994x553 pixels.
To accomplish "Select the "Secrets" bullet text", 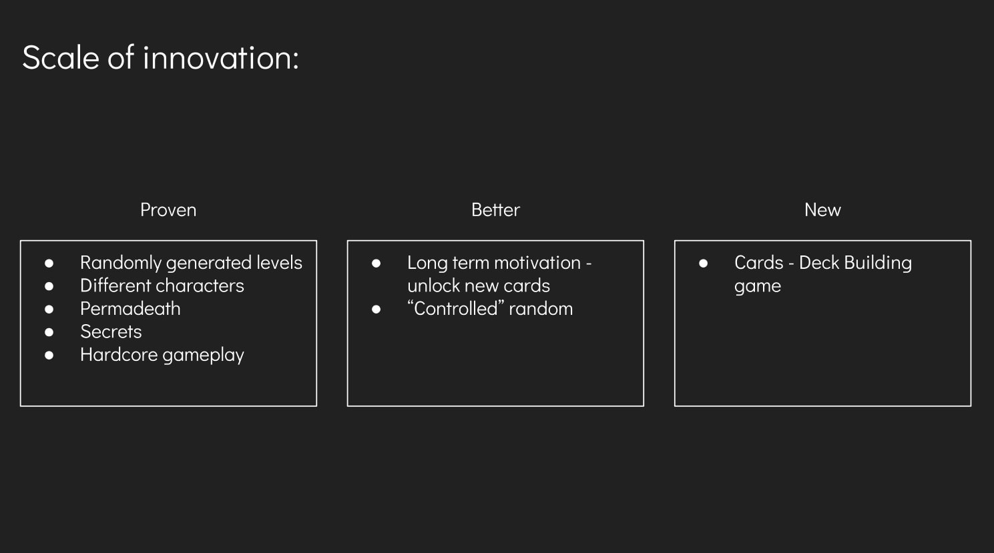I will 111,332.
